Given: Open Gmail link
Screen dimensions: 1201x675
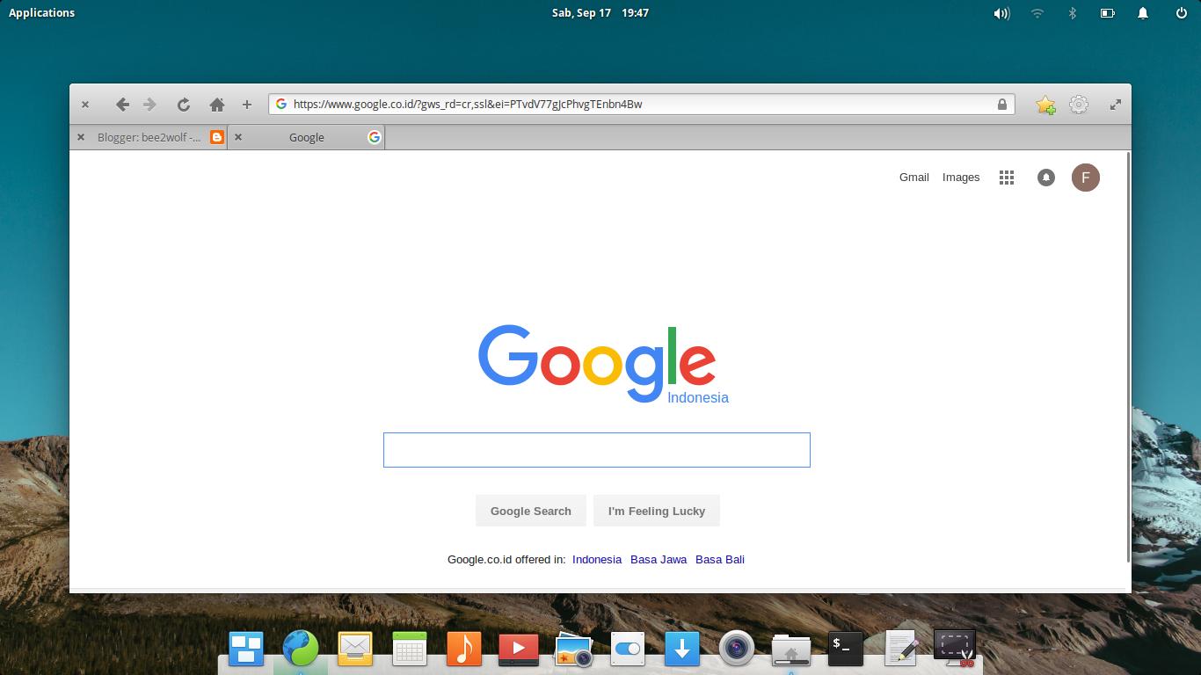Looking at the screenshot, I should pyautogui.click(x=913, y=178).
